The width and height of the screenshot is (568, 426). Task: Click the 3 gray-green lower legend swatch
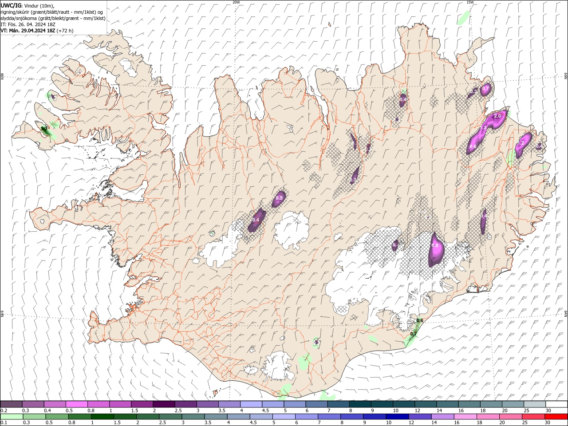193,417
